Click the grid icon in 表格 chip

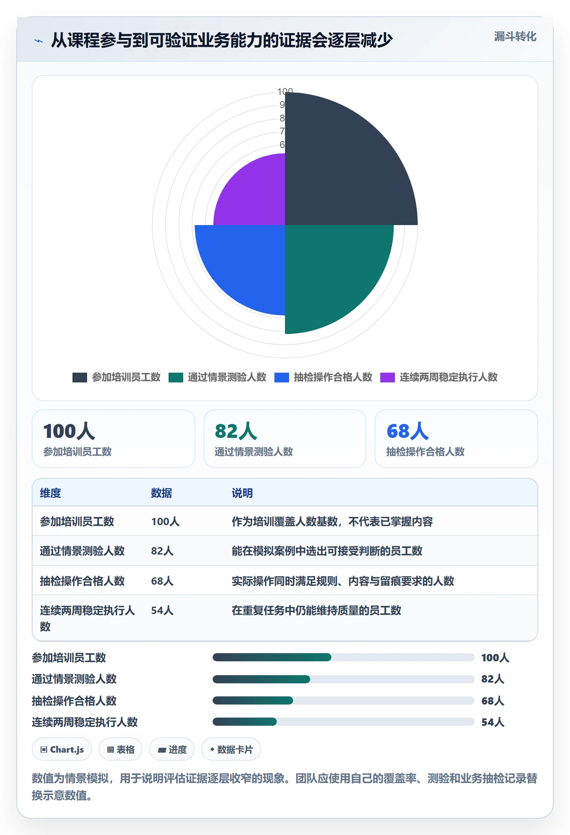(110, 749)
